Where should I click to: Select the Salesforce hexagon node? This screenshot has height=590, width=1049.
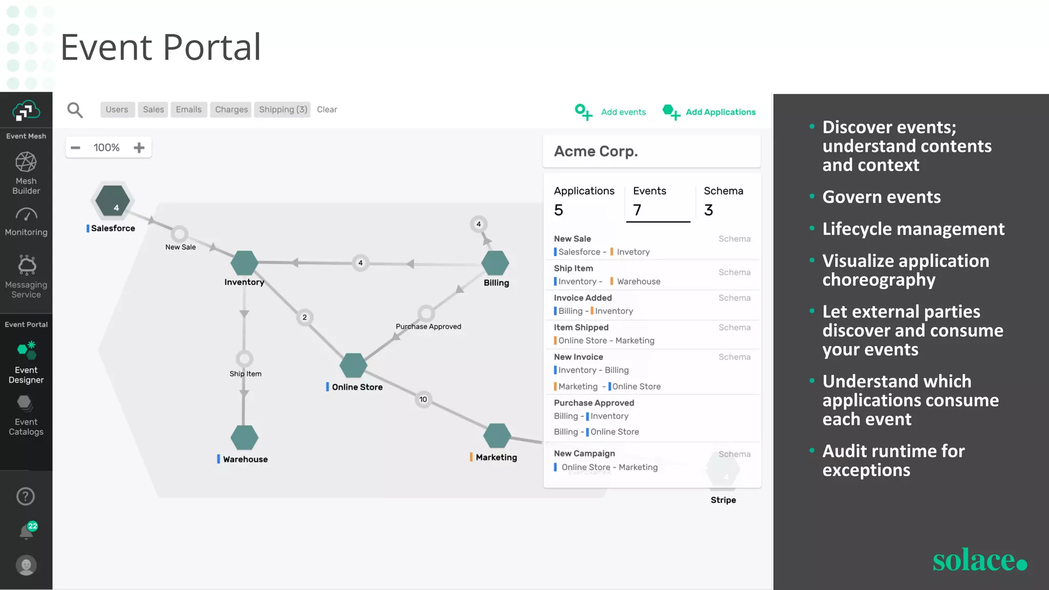pyautogui.click(x=113, y=201)
